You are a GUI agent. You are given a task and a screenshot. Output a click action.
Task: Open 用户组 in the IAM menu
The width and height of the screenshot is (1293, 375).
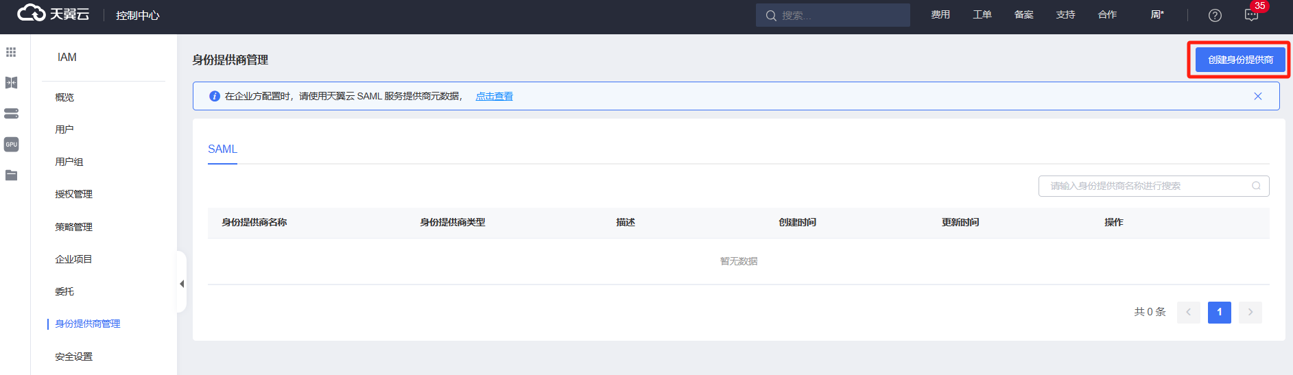(69, 162)
